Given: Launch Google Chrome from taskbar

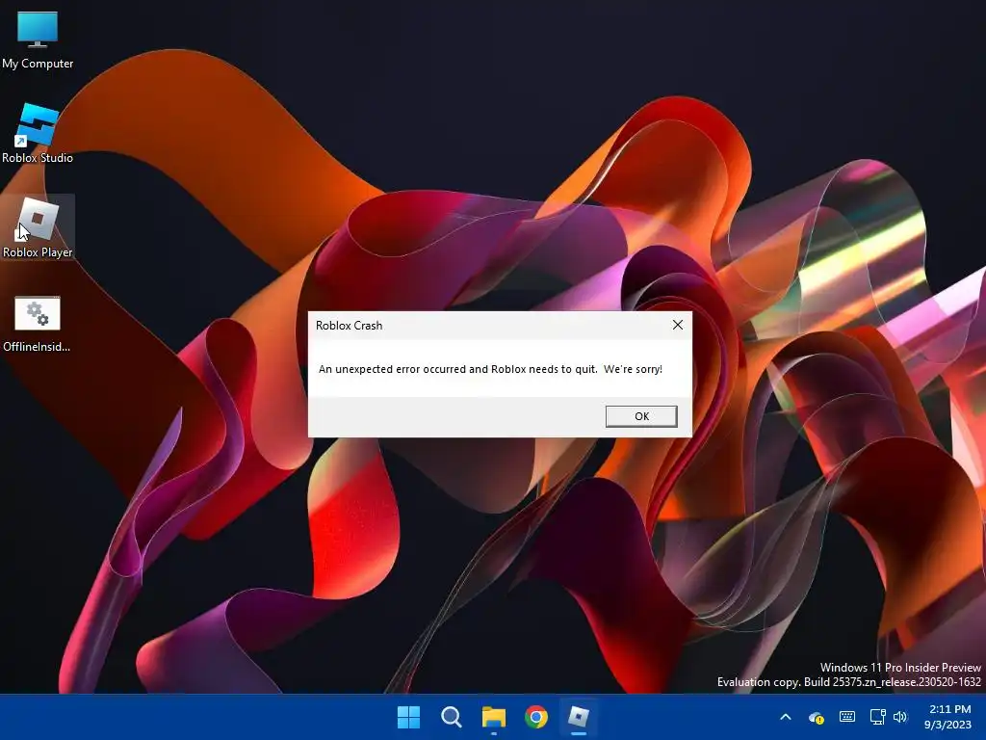Looking at the screenshot, I should point(535,717).
